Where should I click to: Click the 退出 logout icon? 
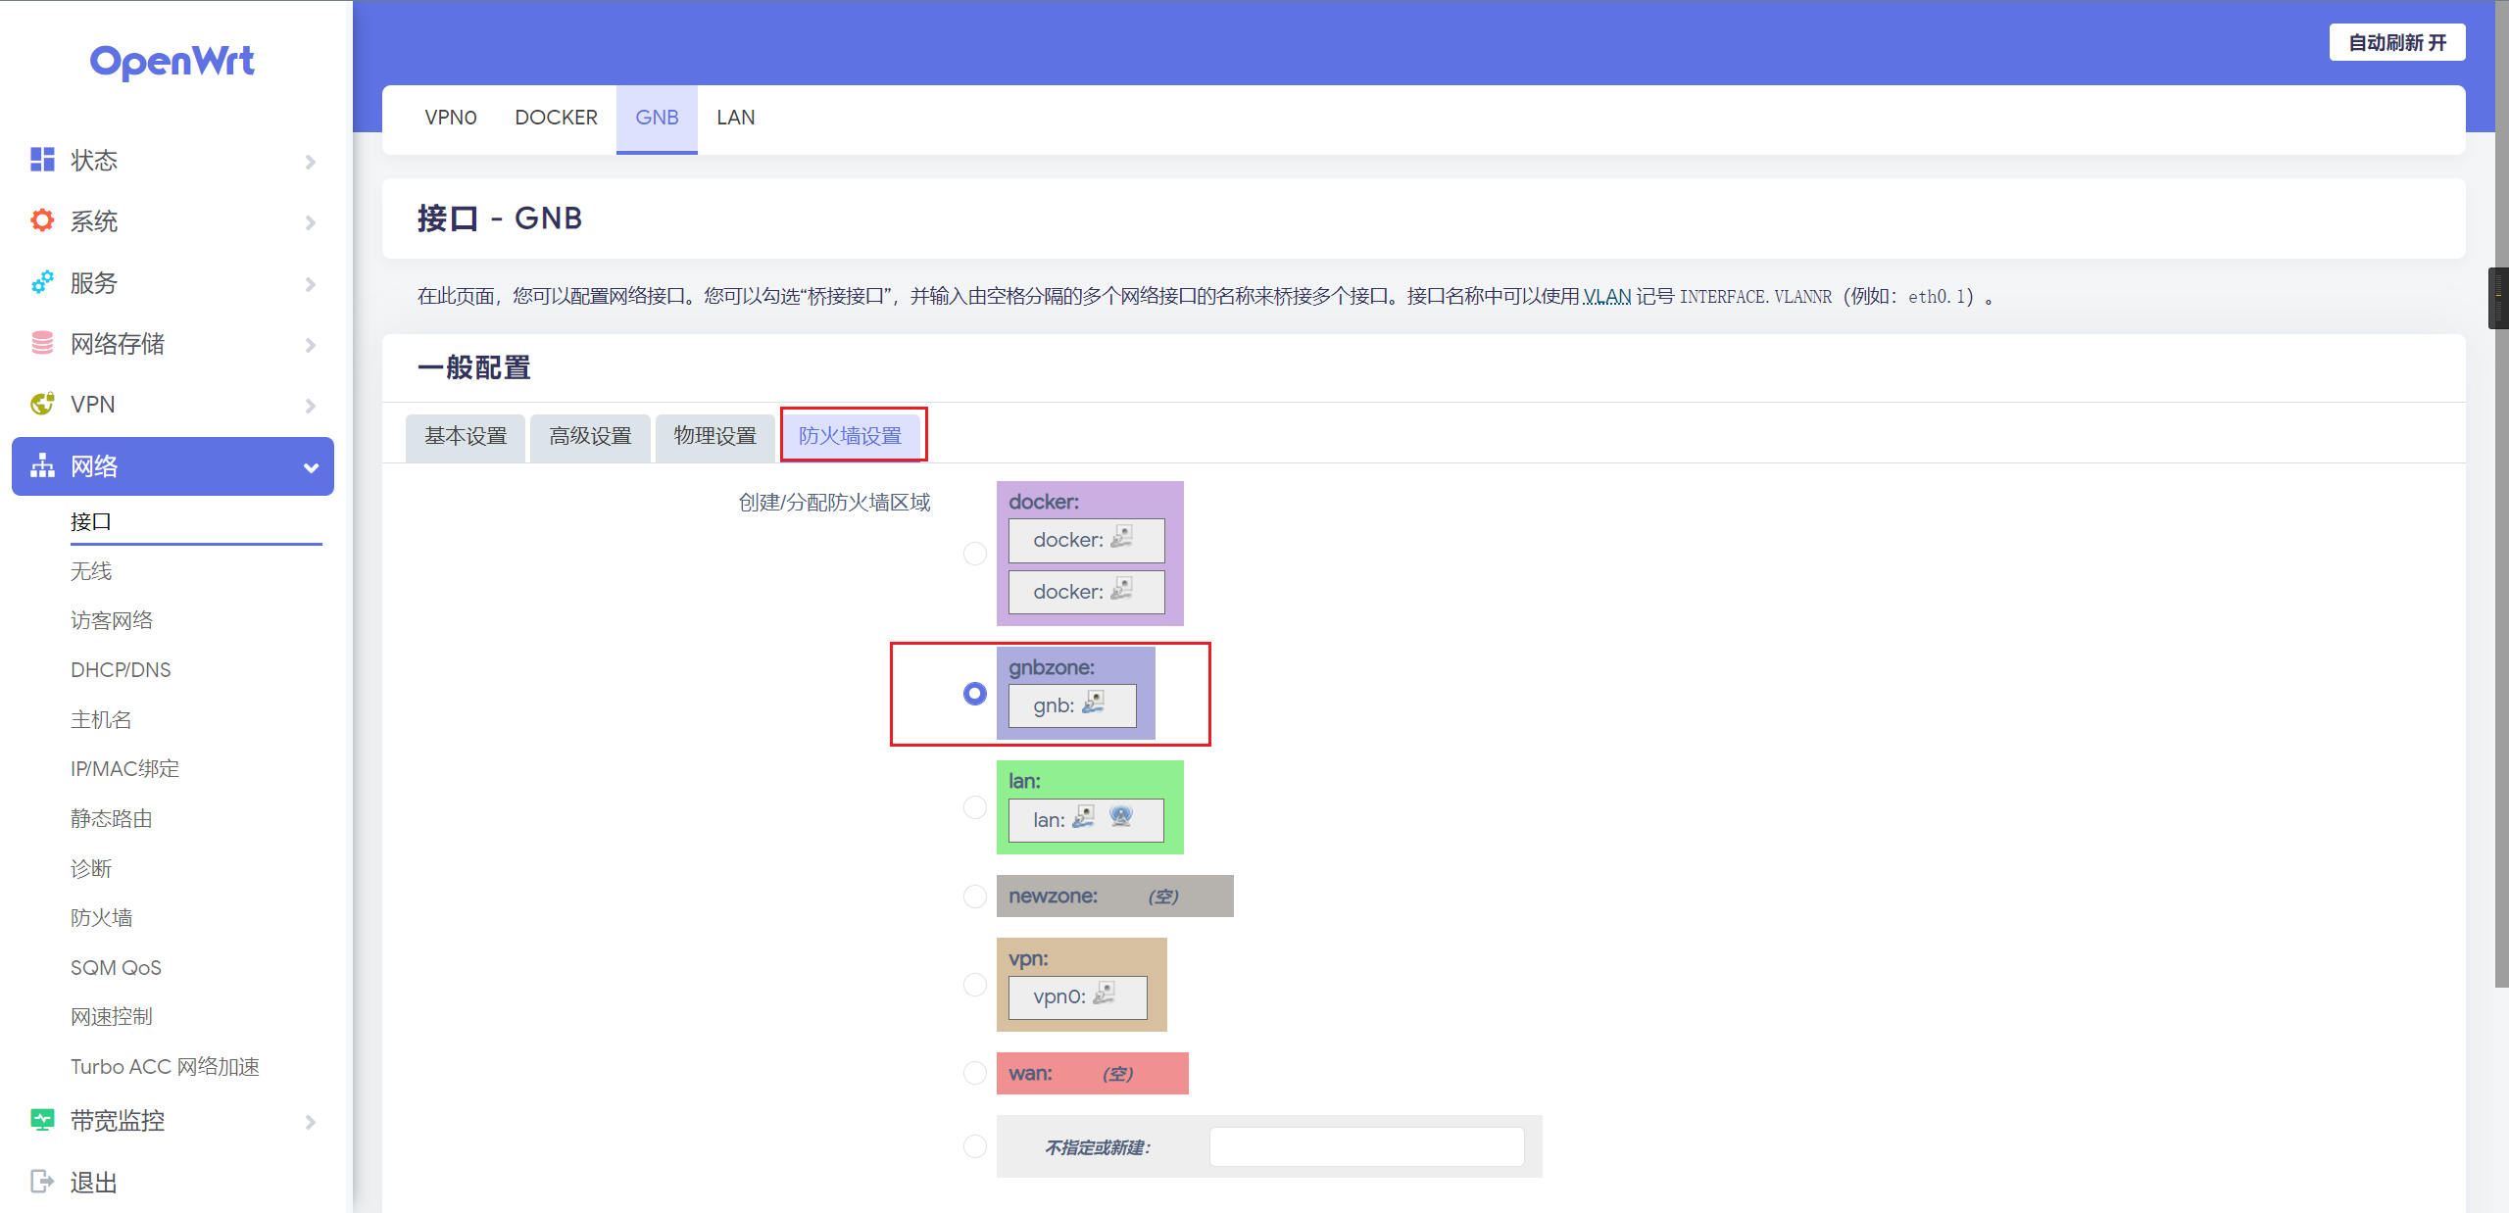point(41,1182)
